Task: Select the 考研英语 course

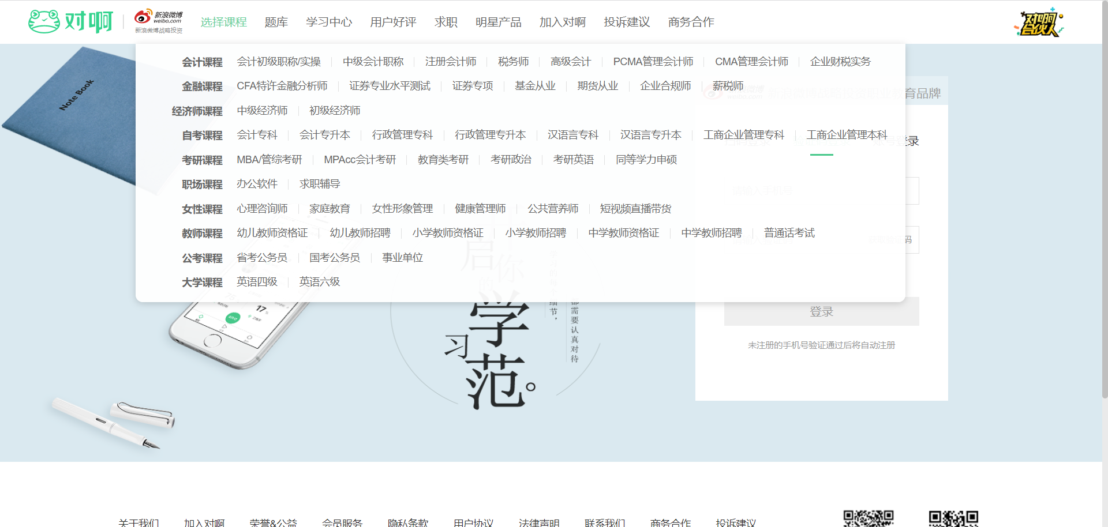Action: tap(574, 160)
